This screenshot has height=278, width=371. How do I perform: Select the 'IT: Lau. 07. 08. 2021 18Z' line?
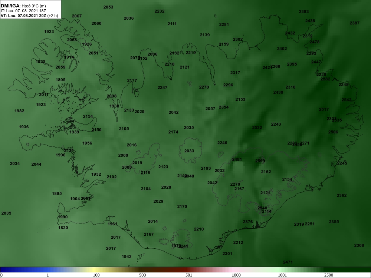coord(23,11)
